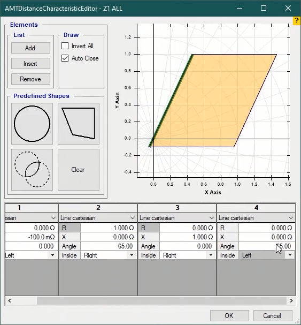
Task: Uncheck the Auto Close checkbox
Action: 65,58
